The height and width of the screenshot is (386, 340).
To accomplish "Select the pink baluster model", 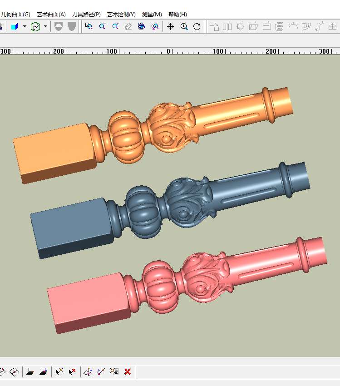I will [187, 286].
